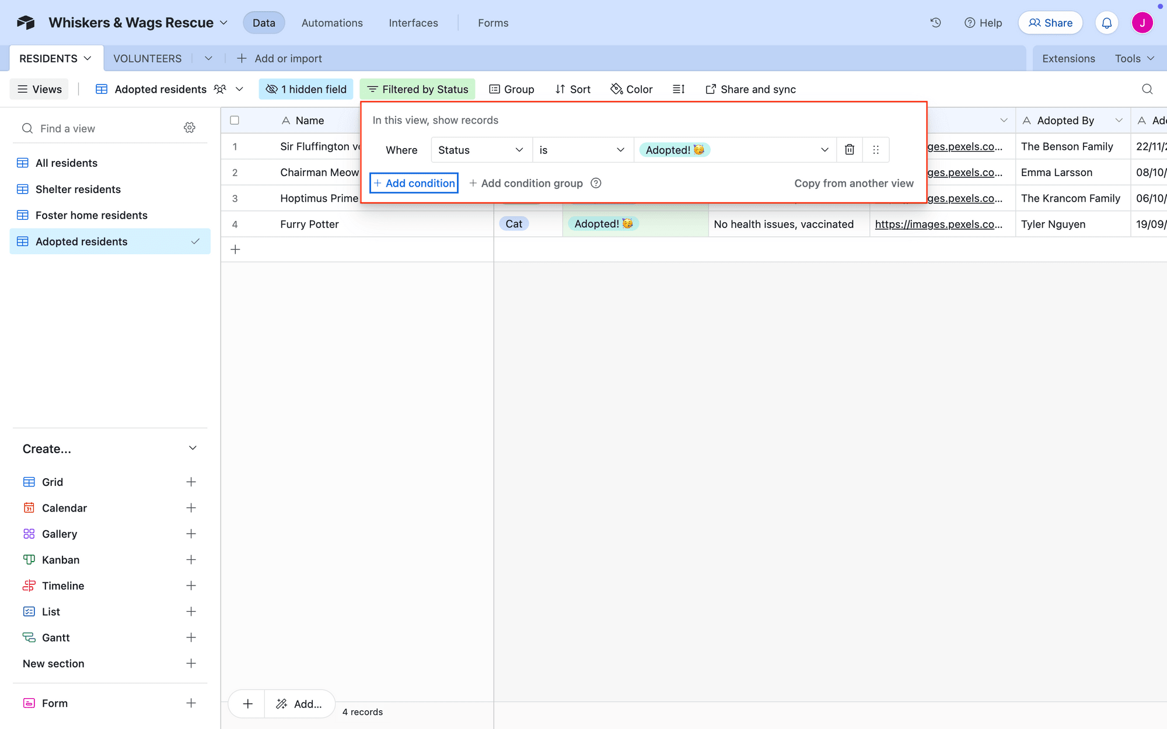This screenshot has width=1167, height=729.
Task: Click the image URL link for Furry Potter
Action: [x=939, y=223]
